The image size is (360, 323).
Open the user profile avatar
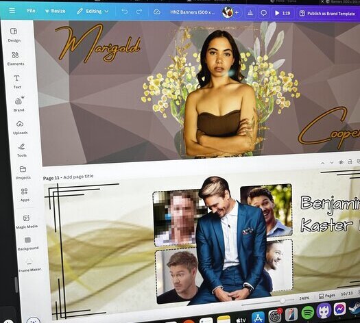pos(227,12)
